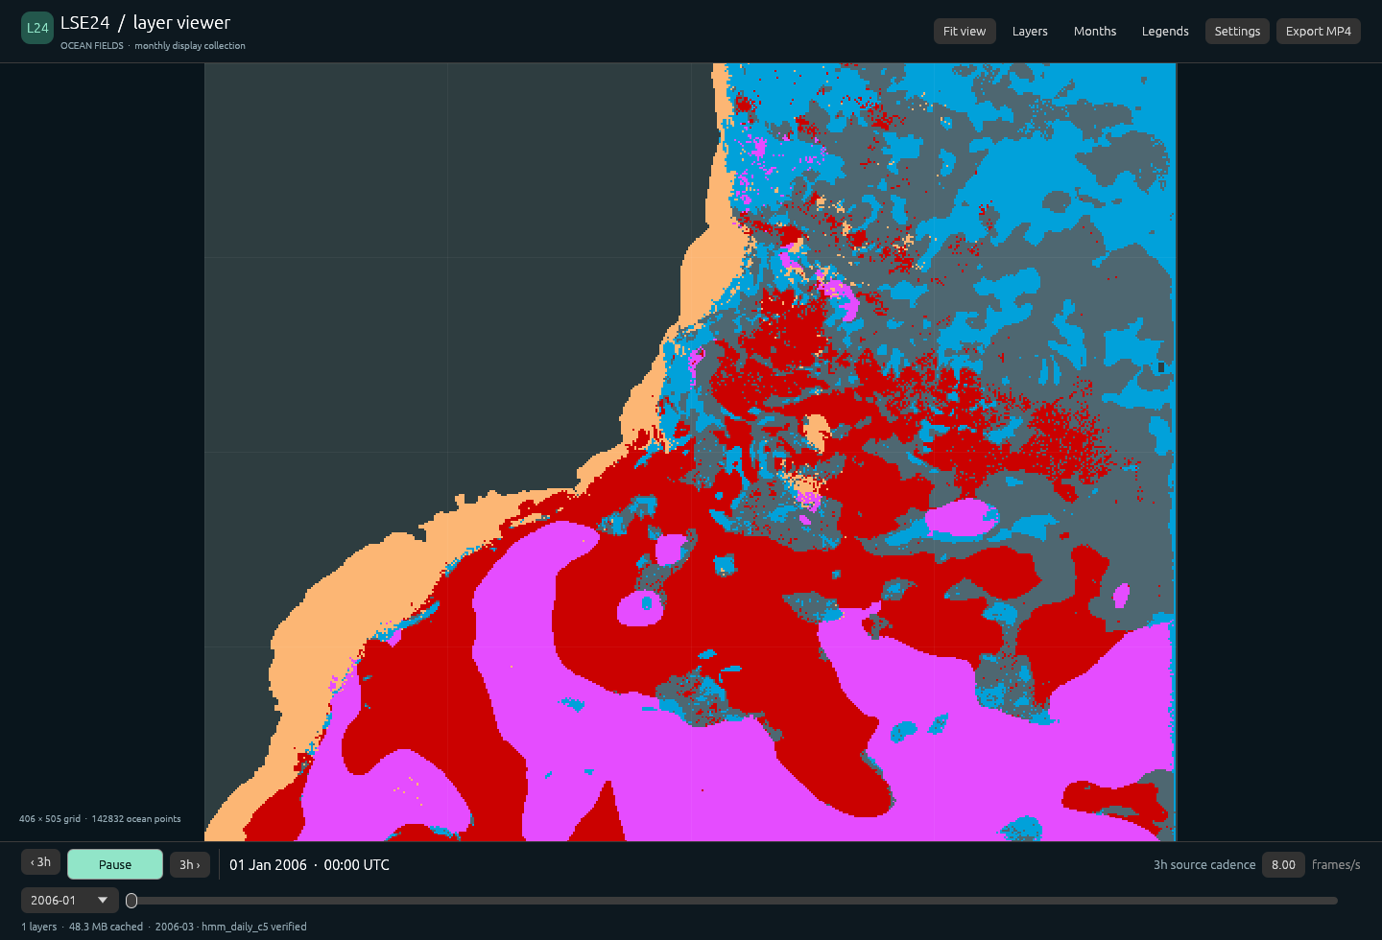Viewport: 1382px width, 940px height.
Task: Open the Settings panel
Action: [x=1237, y=32]
